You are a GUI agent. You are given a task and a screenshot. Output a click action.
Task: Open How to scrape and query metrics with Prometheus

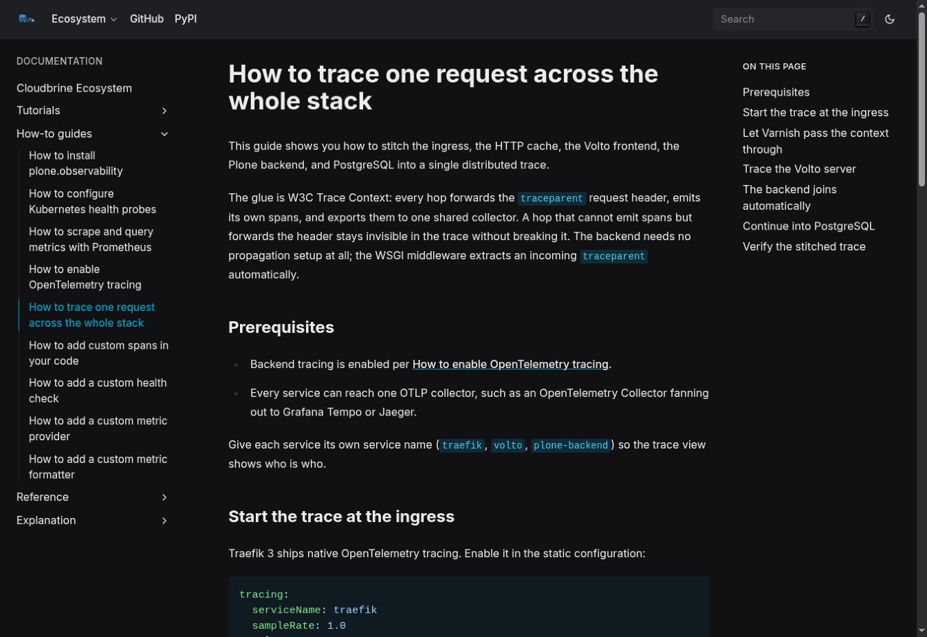coord(91,239)
